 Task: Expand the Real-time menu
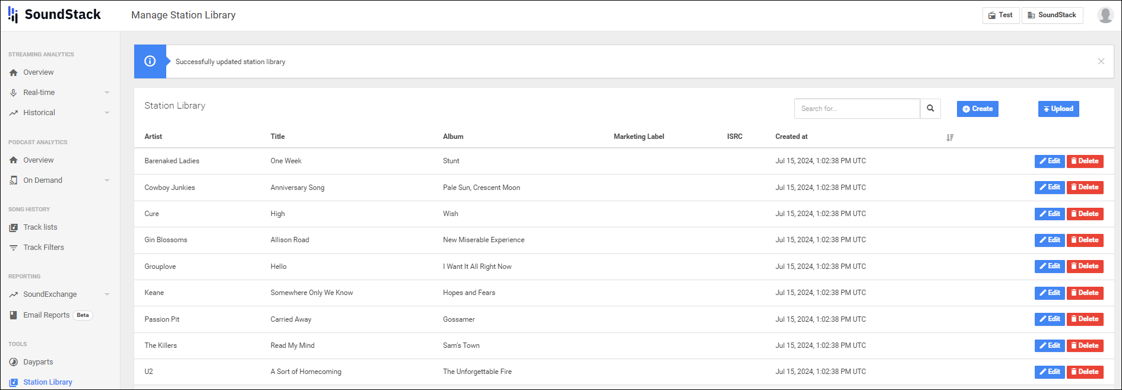[59, 93]
